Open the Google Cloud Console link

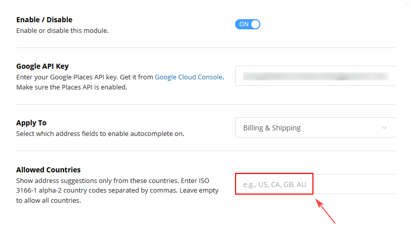click(188, 77)
